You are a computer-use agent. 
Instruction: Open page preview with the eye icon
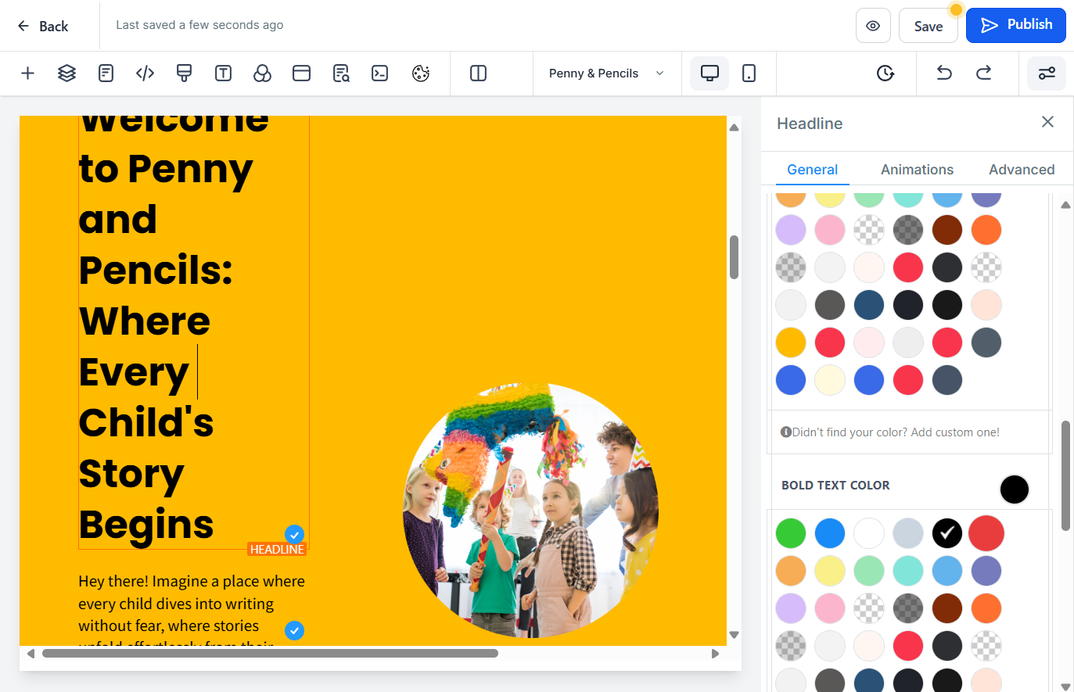pos(873,26)
